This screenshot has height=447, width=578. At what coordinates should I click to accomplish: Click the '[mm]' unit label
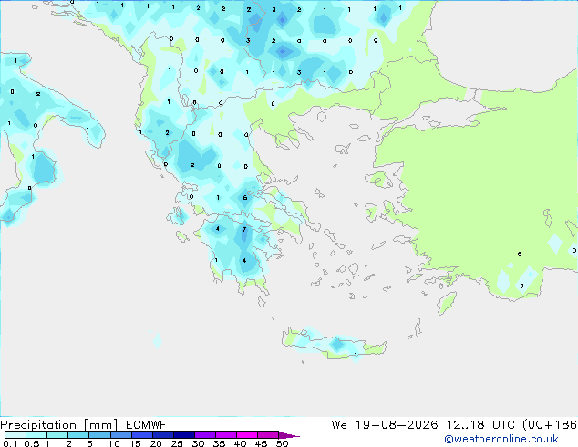tap(100, 425)
